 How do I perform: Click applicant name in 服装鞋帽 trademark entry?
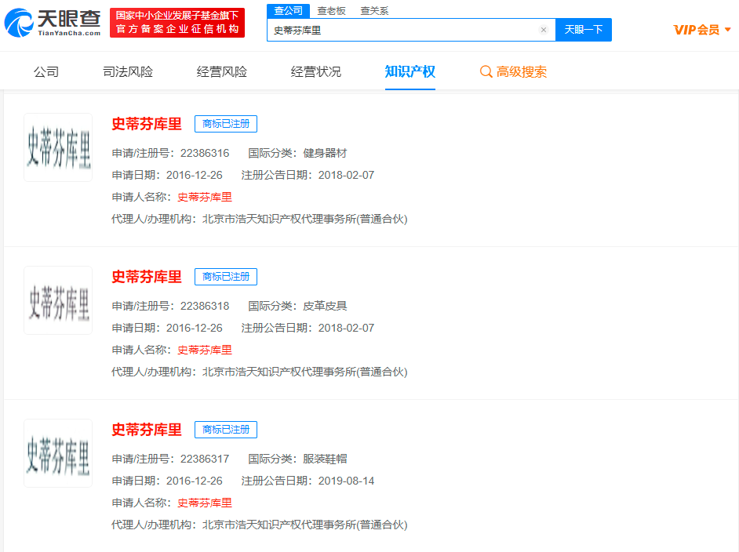(205, 503)
